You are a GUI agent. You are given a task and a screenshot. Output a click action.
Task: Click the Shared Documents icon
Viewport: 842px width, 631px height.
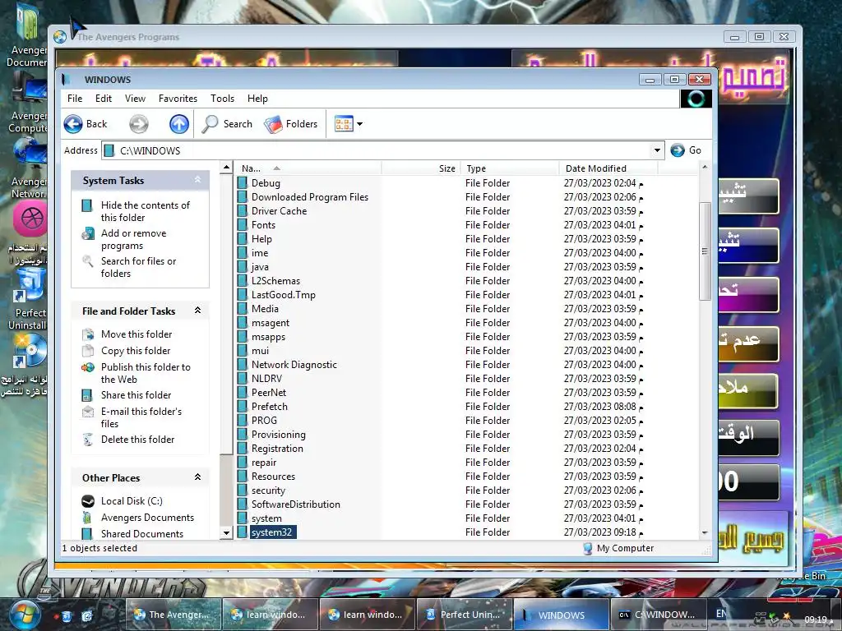tap(87, 534)
